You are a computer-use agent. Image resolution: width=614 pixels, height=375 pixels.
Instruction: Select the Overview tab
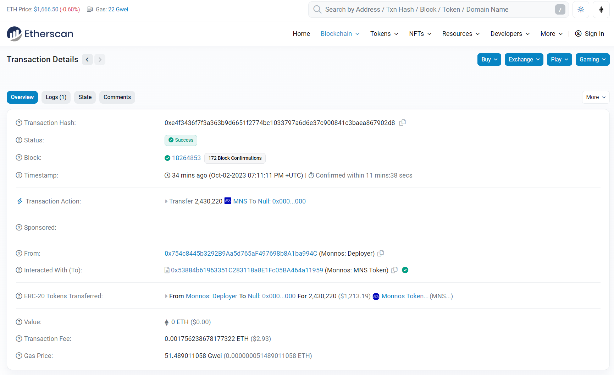22,97
